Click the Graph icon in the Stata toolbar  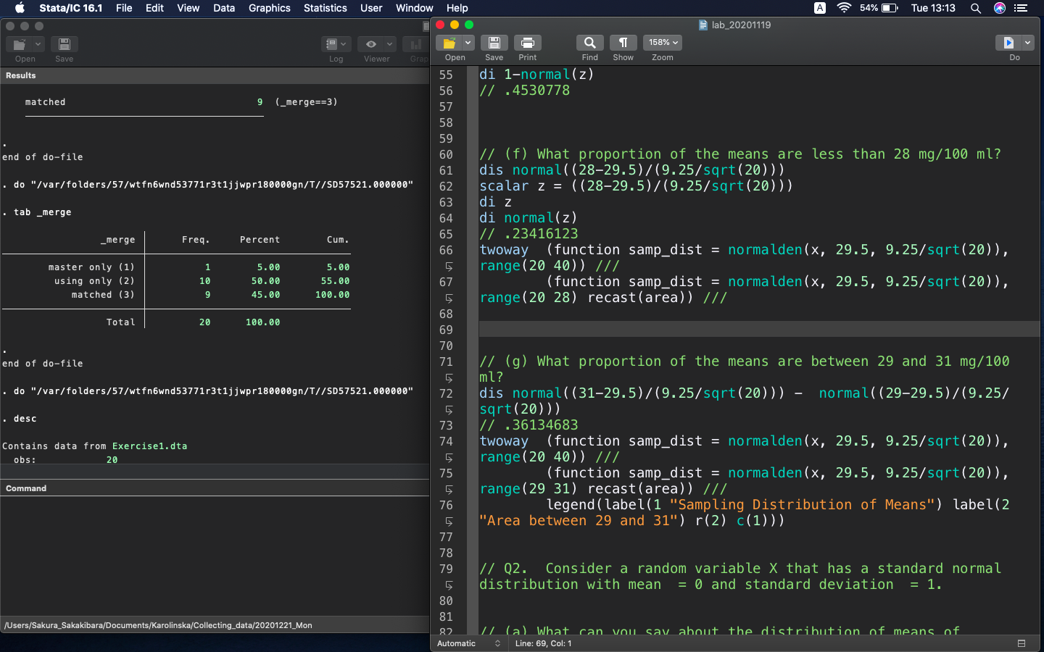[416, 44]
